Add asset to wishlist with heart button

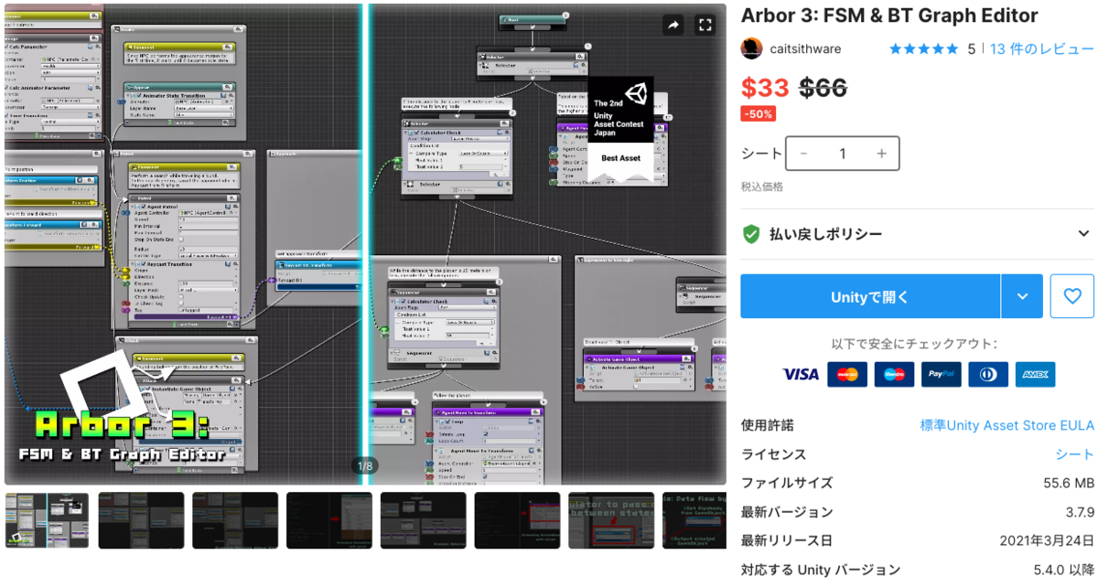click(1072, 296)
